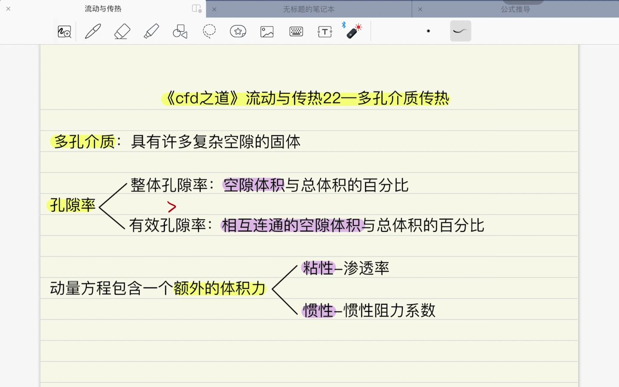Click the text 惯性–惯性阻力系数

click(369, 310)
